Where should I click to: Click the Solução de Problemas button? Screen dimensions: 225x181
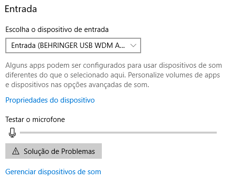coord(53,151)
